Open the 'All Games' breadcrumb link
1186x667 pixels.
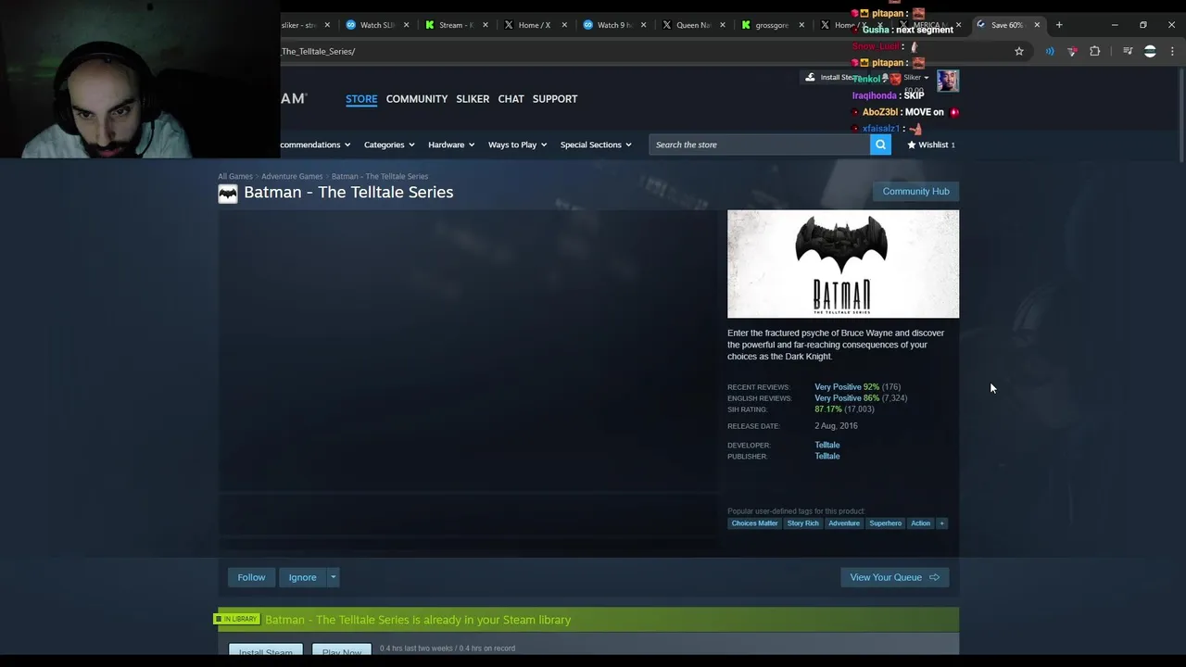235,176
